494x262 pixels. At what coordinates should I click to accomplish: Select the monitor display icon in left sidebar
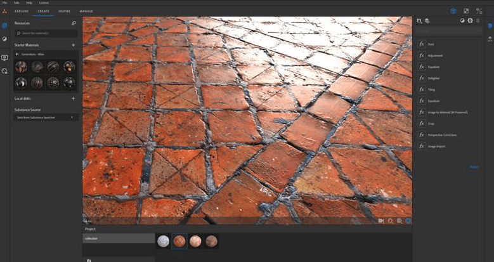point(4,58)
